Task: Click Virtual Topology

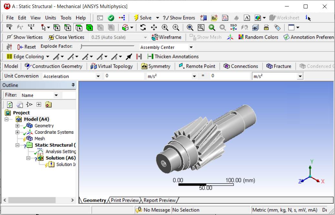Action: [112, 66]
